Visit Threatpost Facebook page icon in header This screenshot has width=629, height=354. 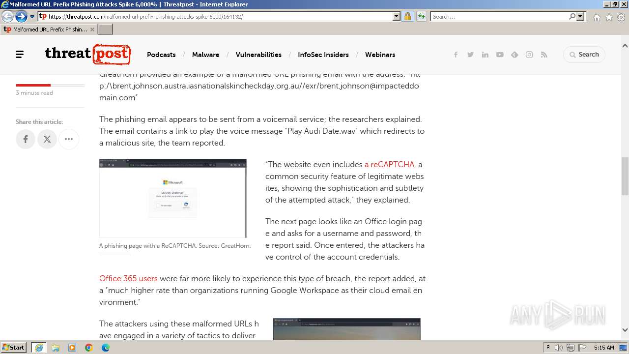[456, 55]
